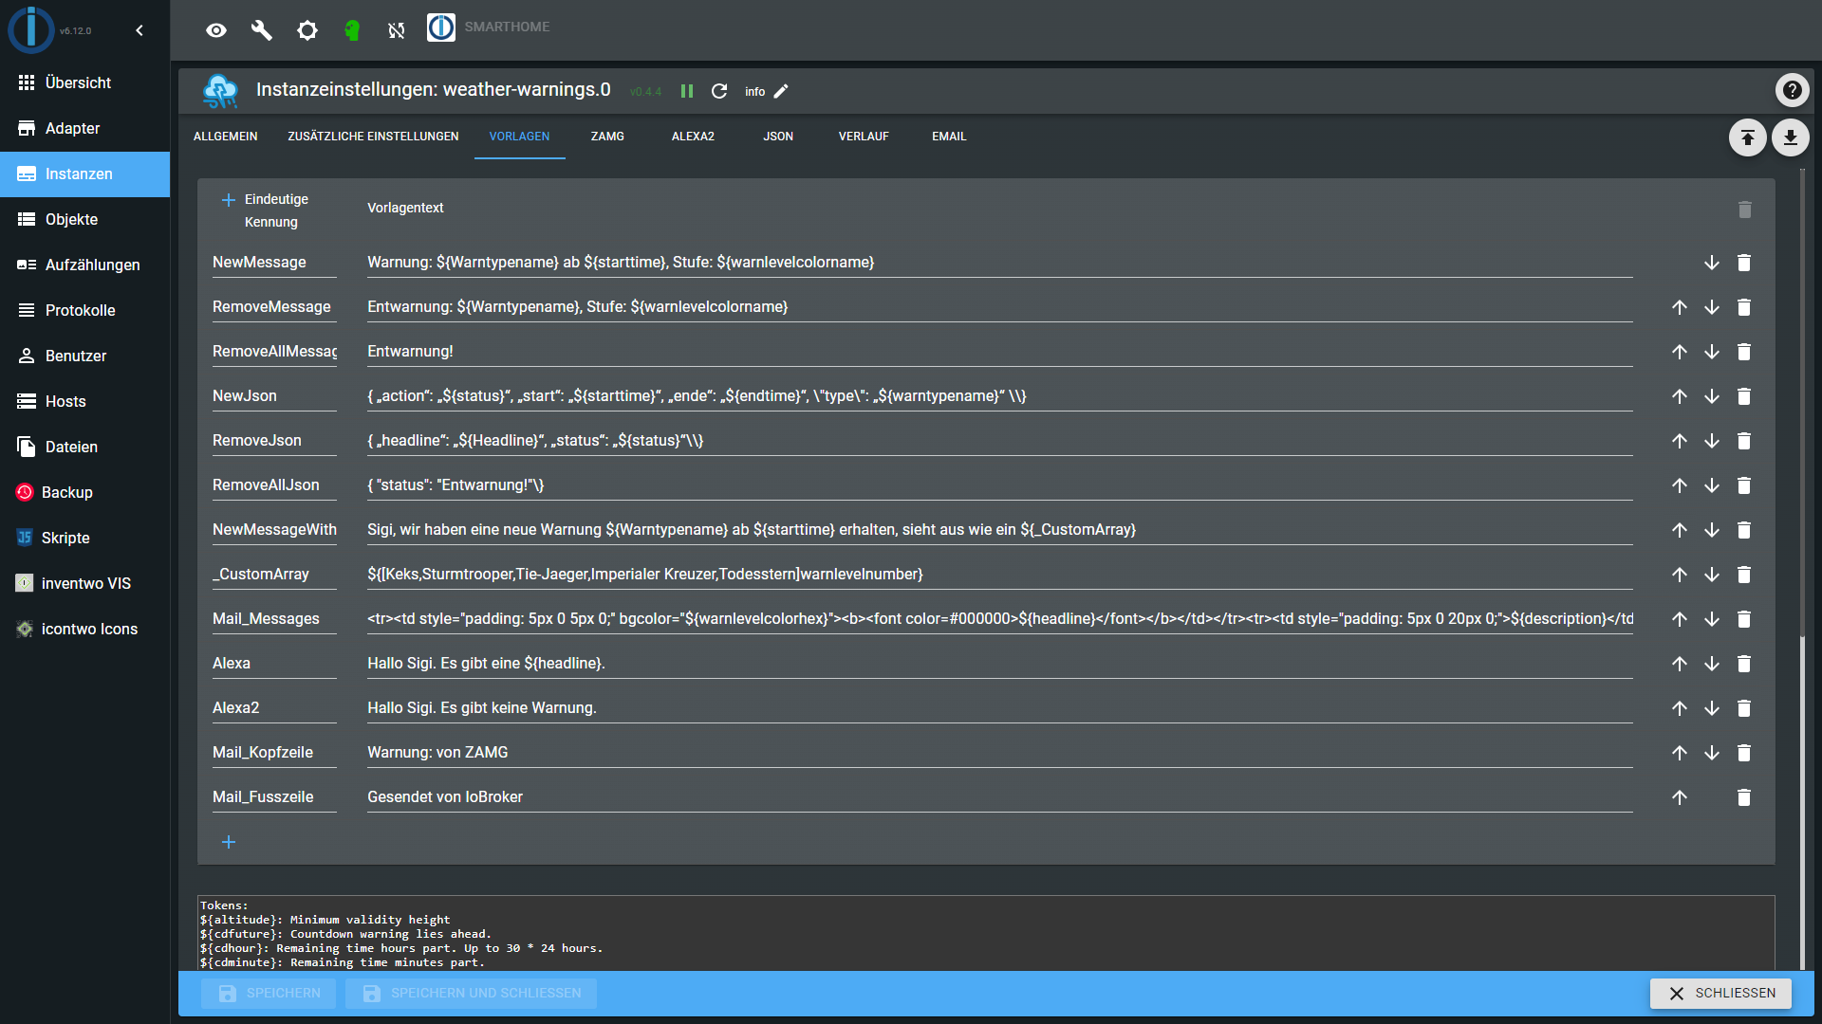Switch to the VERLAUF tab
This screenshot has width=1822, height=1024.
(864, 137)
